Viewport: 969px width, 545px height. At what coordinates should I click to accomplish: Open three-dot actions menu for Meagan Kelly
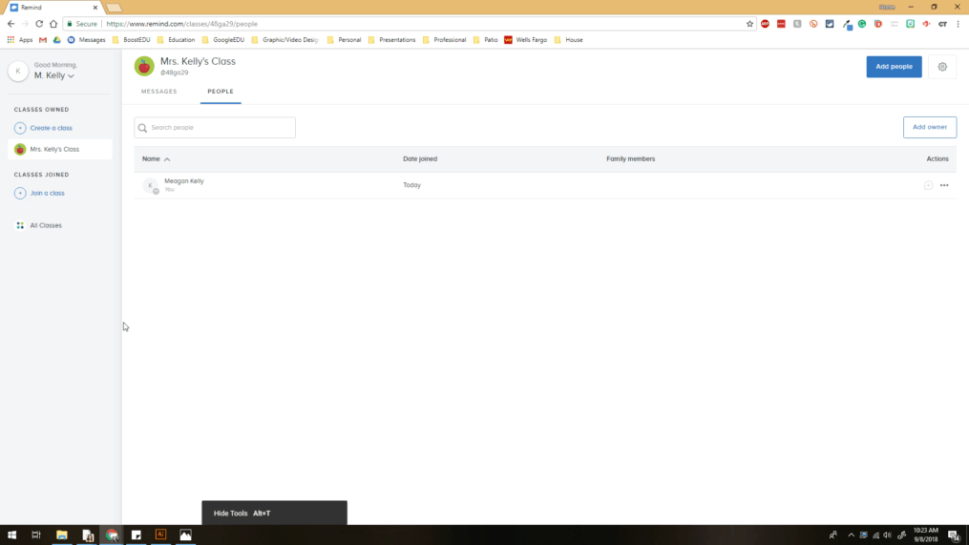(943, 185)
